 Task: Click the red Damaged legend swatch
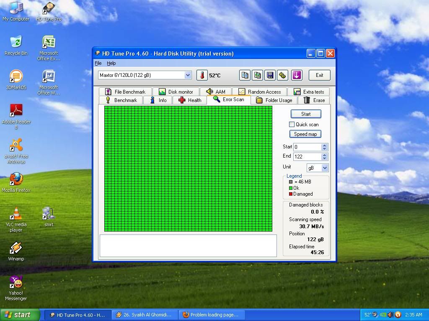[291, 194]
